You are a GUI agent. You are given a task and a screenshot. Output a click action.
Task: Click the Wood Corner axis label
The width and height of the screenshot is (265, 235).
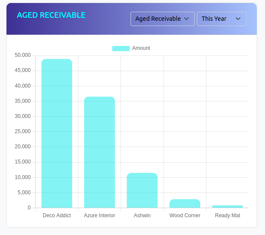[185, 215]
